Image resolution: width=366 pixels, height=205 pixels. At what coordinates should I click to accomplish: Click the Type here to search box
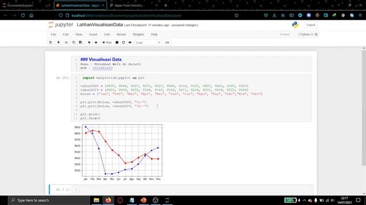point(49,200)
